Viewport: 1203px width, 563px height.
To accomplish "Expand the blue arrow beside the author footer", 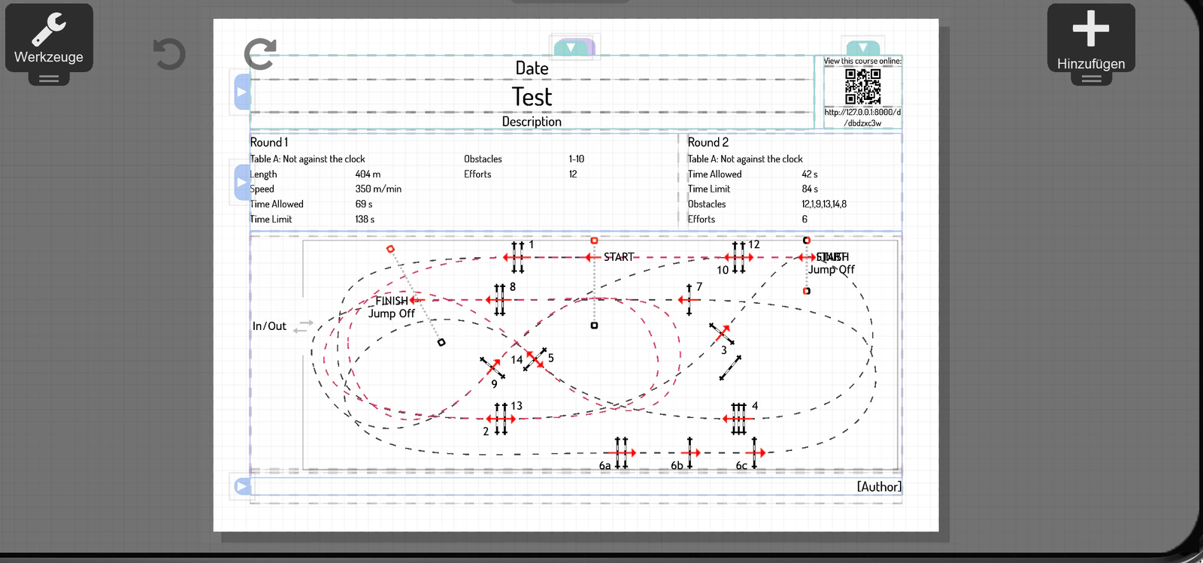I will point(242,486).
